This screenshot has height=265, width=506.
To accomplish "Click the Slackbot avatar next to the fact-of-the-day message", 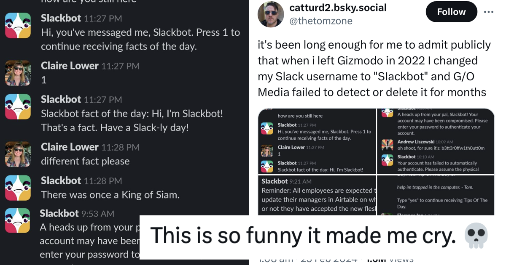I will click(18, 106).
